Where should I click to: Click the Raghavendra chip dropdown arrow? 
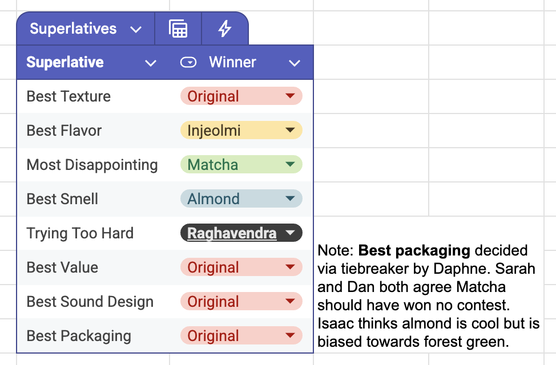pos(290,233)
